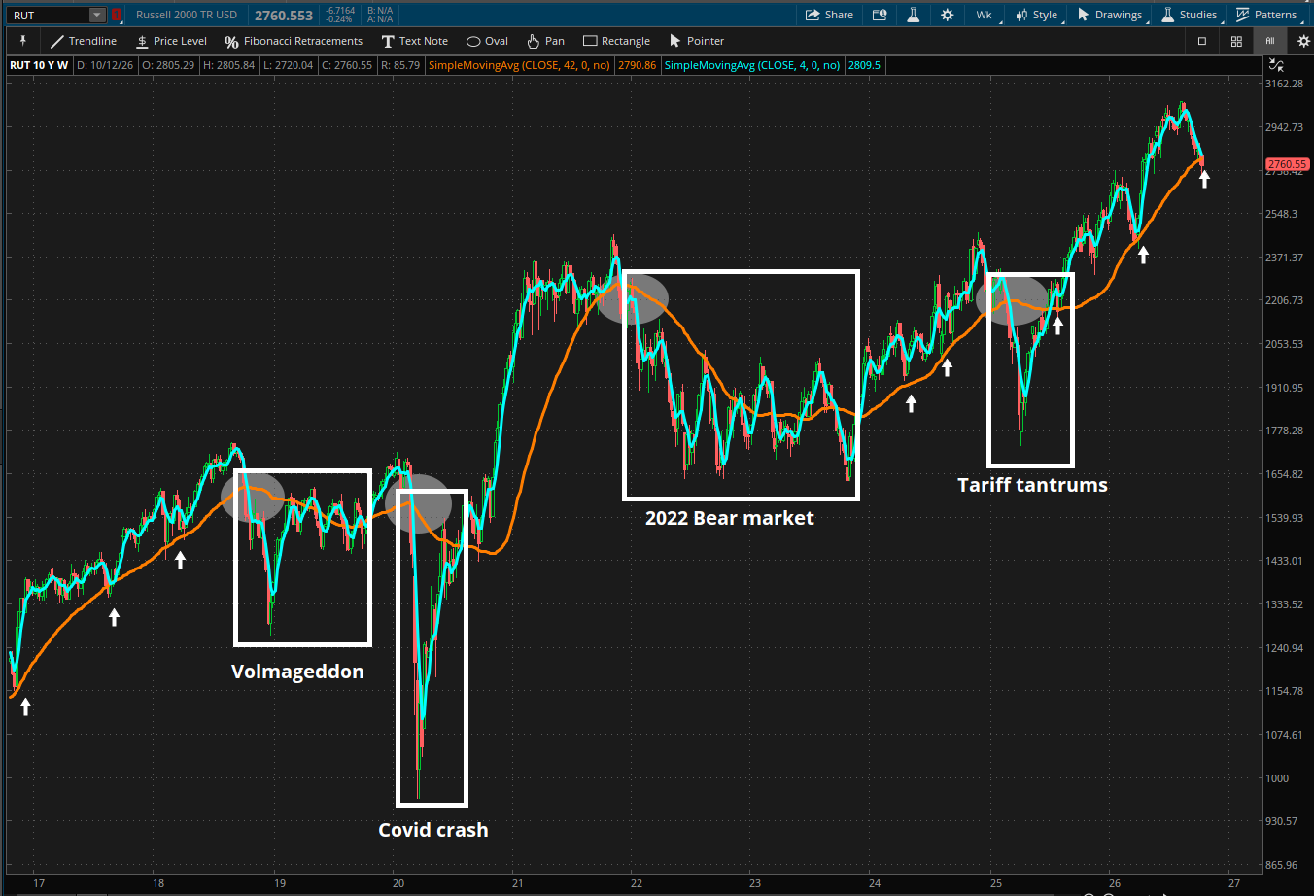1314x896 pixels.
Task: Pick the Pan hand tool
Action: coord(545,41)
